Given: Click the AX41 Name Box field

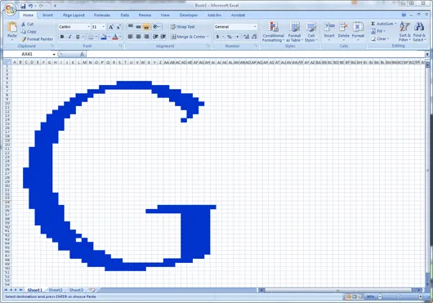Looking at the screenshot, I should click(x=27, y=55).
